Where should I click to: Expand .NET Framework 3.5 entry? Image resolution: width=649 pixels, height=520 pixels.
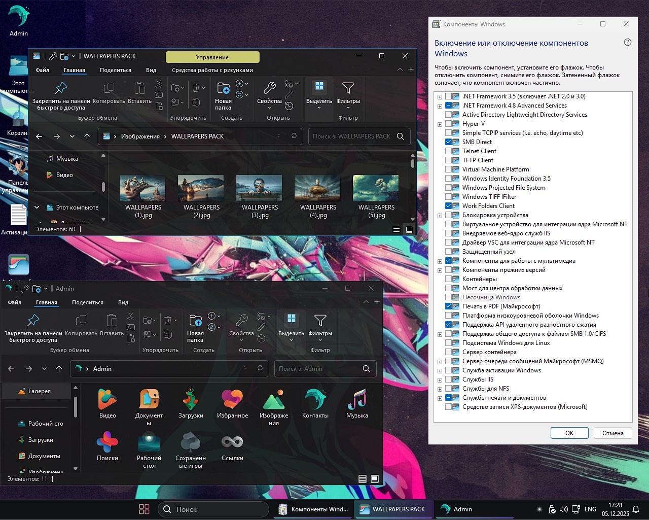coord(440,96)
